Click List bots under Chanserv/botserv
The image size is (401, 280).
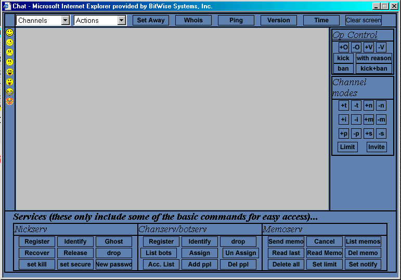(159, 253)
